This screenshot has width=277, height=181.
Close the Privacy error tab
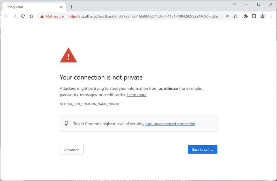(x=61, y=7)
